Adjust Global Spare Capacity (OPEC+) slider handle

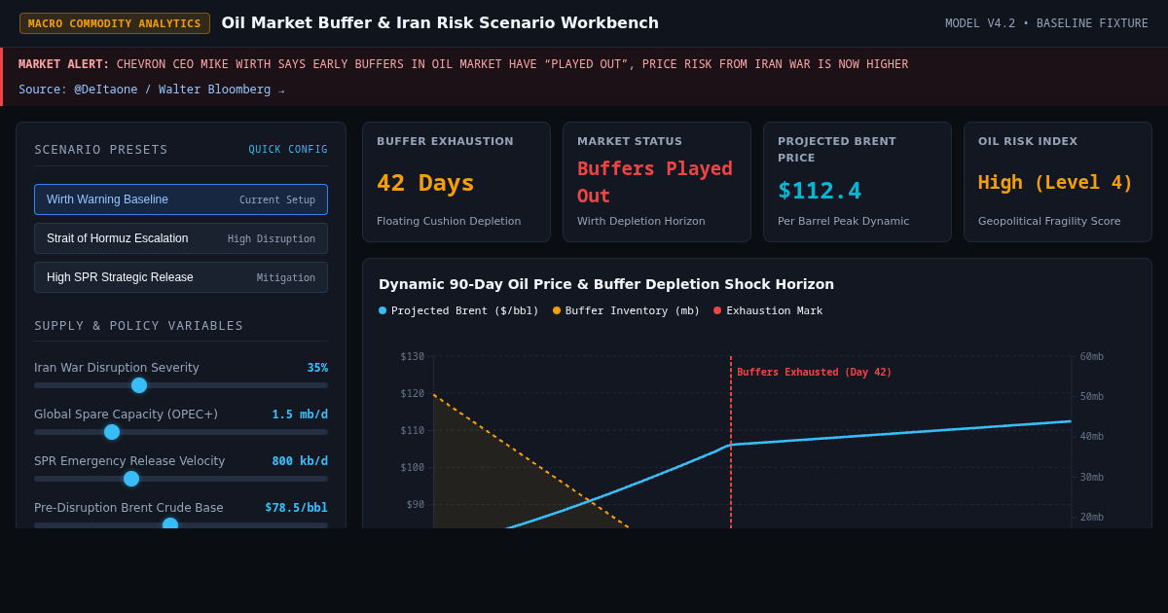click(112, 432)
